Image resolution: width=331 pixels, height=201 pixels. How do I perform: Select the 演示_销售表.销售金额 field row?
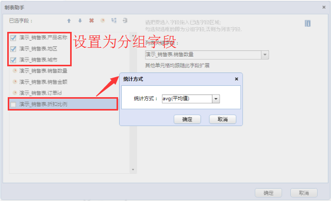click(69, 82)
